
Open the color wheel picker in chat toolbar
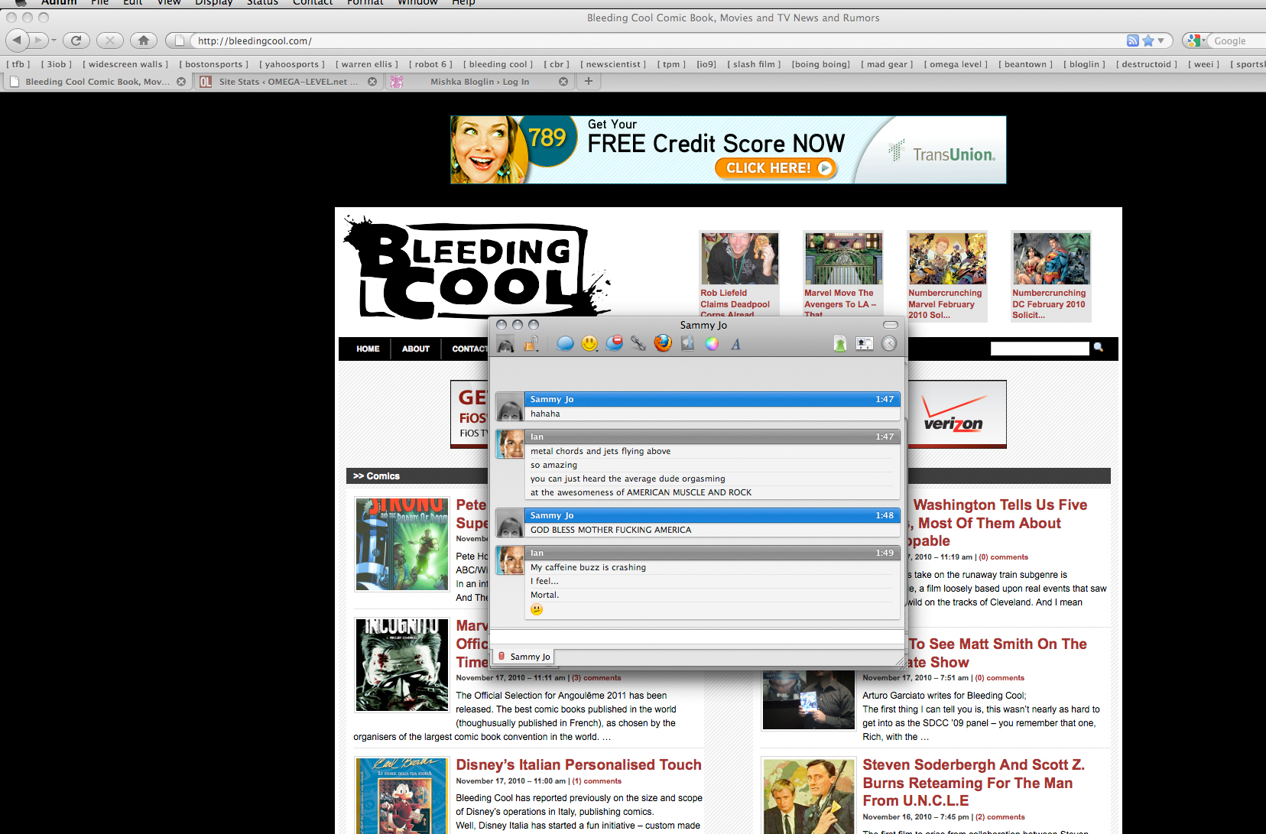click(712, 344)
